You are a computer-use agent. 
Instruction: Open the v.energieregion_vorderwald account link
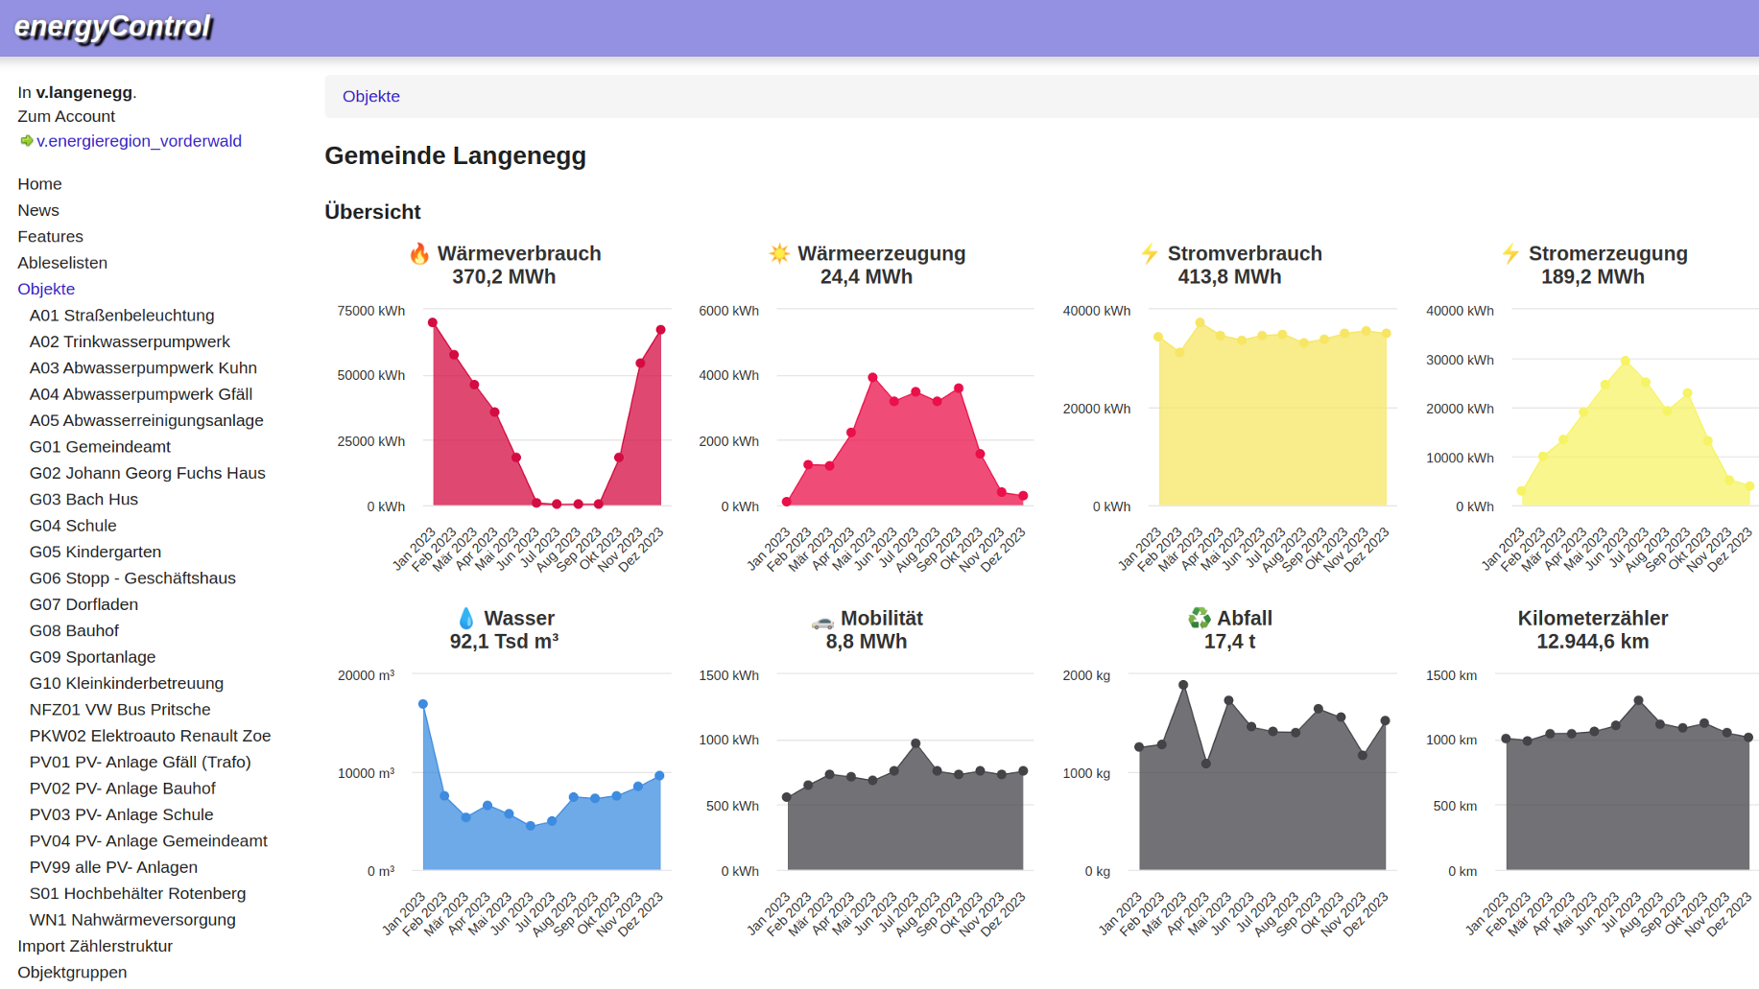tap(139, 141)
